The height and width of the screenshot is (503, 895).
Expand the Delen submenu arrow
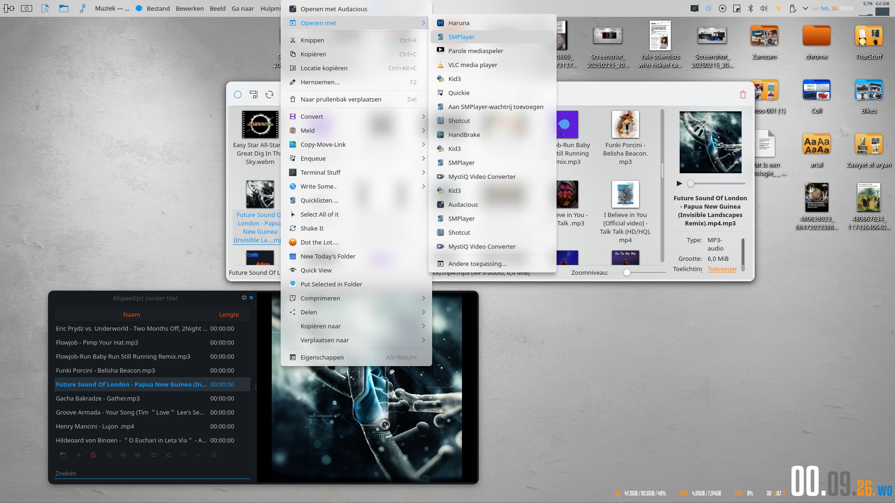(423, 312)
